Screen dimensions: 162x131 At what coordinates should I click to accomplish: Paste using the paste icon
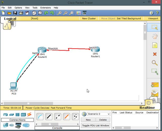(x=40, y=13)
